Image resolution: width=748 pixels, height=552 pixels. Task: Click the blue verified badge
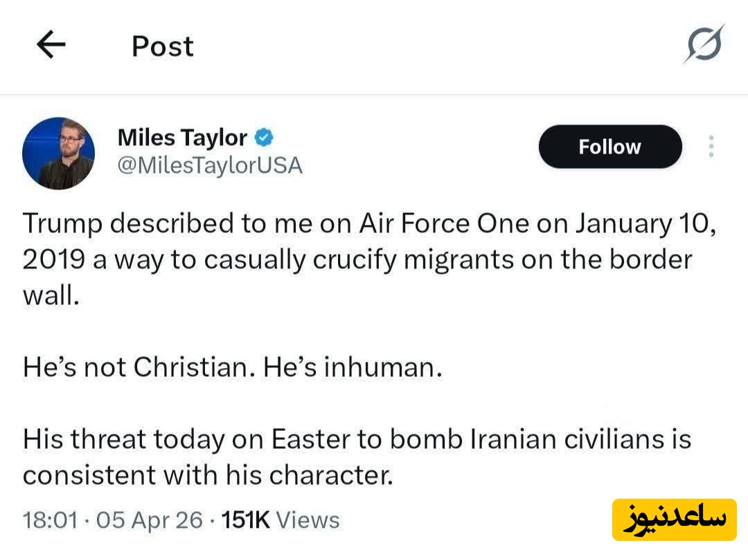(264, 138)
